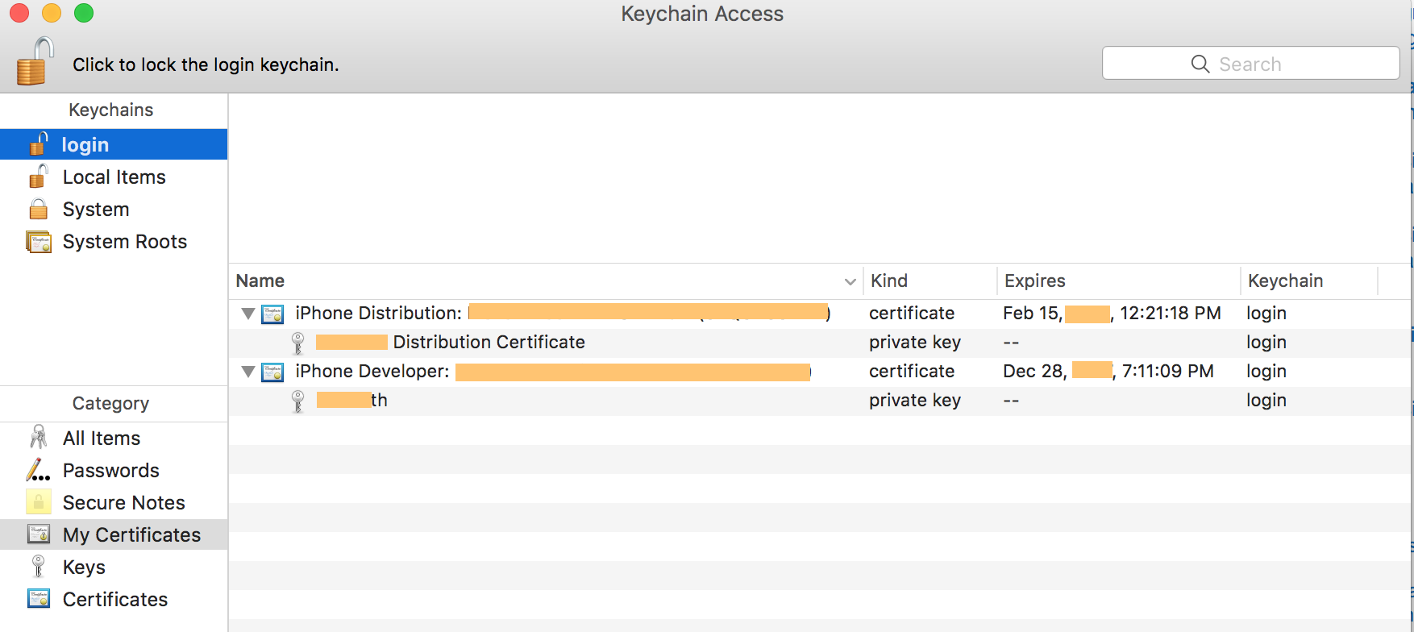Click the padlock icon to lock the keychain
The height and width of the screenshot is (632, 1414).
coord(35,62)
